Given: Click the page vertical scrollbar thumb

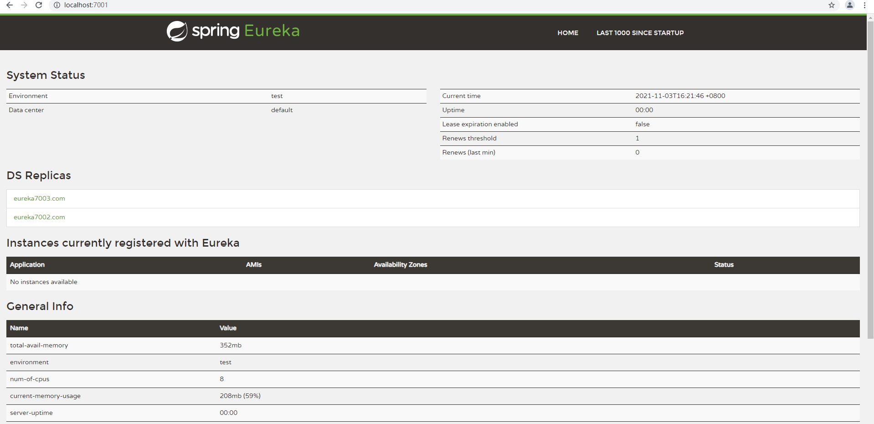Looking at the screenshot, I should [x=870, y=180].
